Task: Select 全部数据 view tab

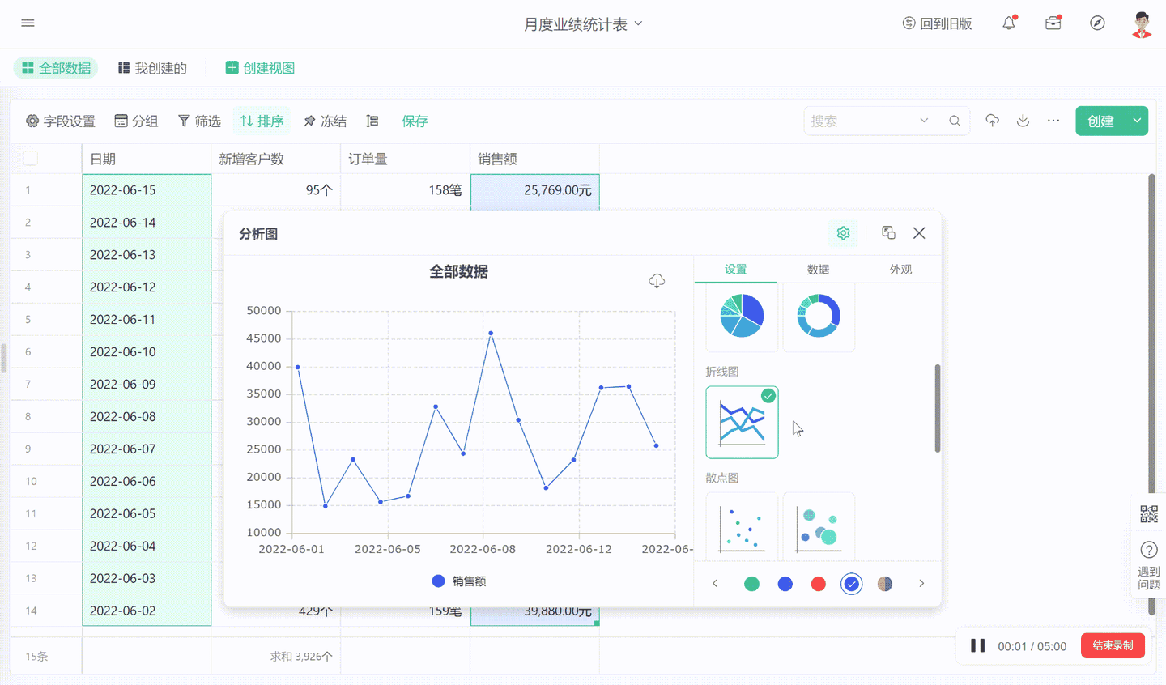Action: pyautogui.click(x=56, y=68)
